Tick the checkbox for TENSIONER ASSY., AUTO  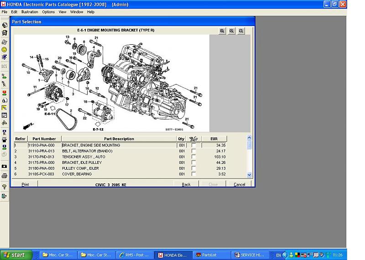tap(193, 156)
